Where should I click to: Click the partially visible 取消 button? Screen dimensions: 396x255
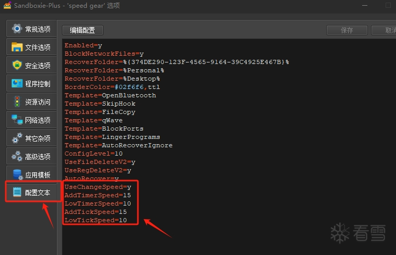point(384,30)
